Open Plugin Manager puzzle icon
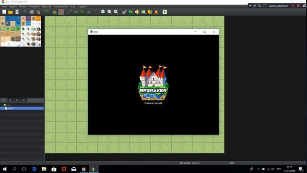The height and width of the screenshot is (173, 307). tap(130, 12)
